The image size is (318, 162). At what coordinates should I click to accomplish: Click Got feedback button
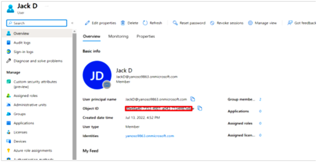[302, 23]
